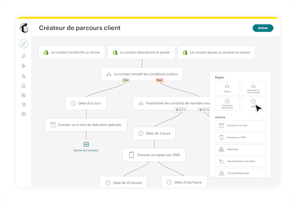Open 'Envoyer un rappel par SMS' step
This screenshot has height=204, width=295.
point(154,155)
